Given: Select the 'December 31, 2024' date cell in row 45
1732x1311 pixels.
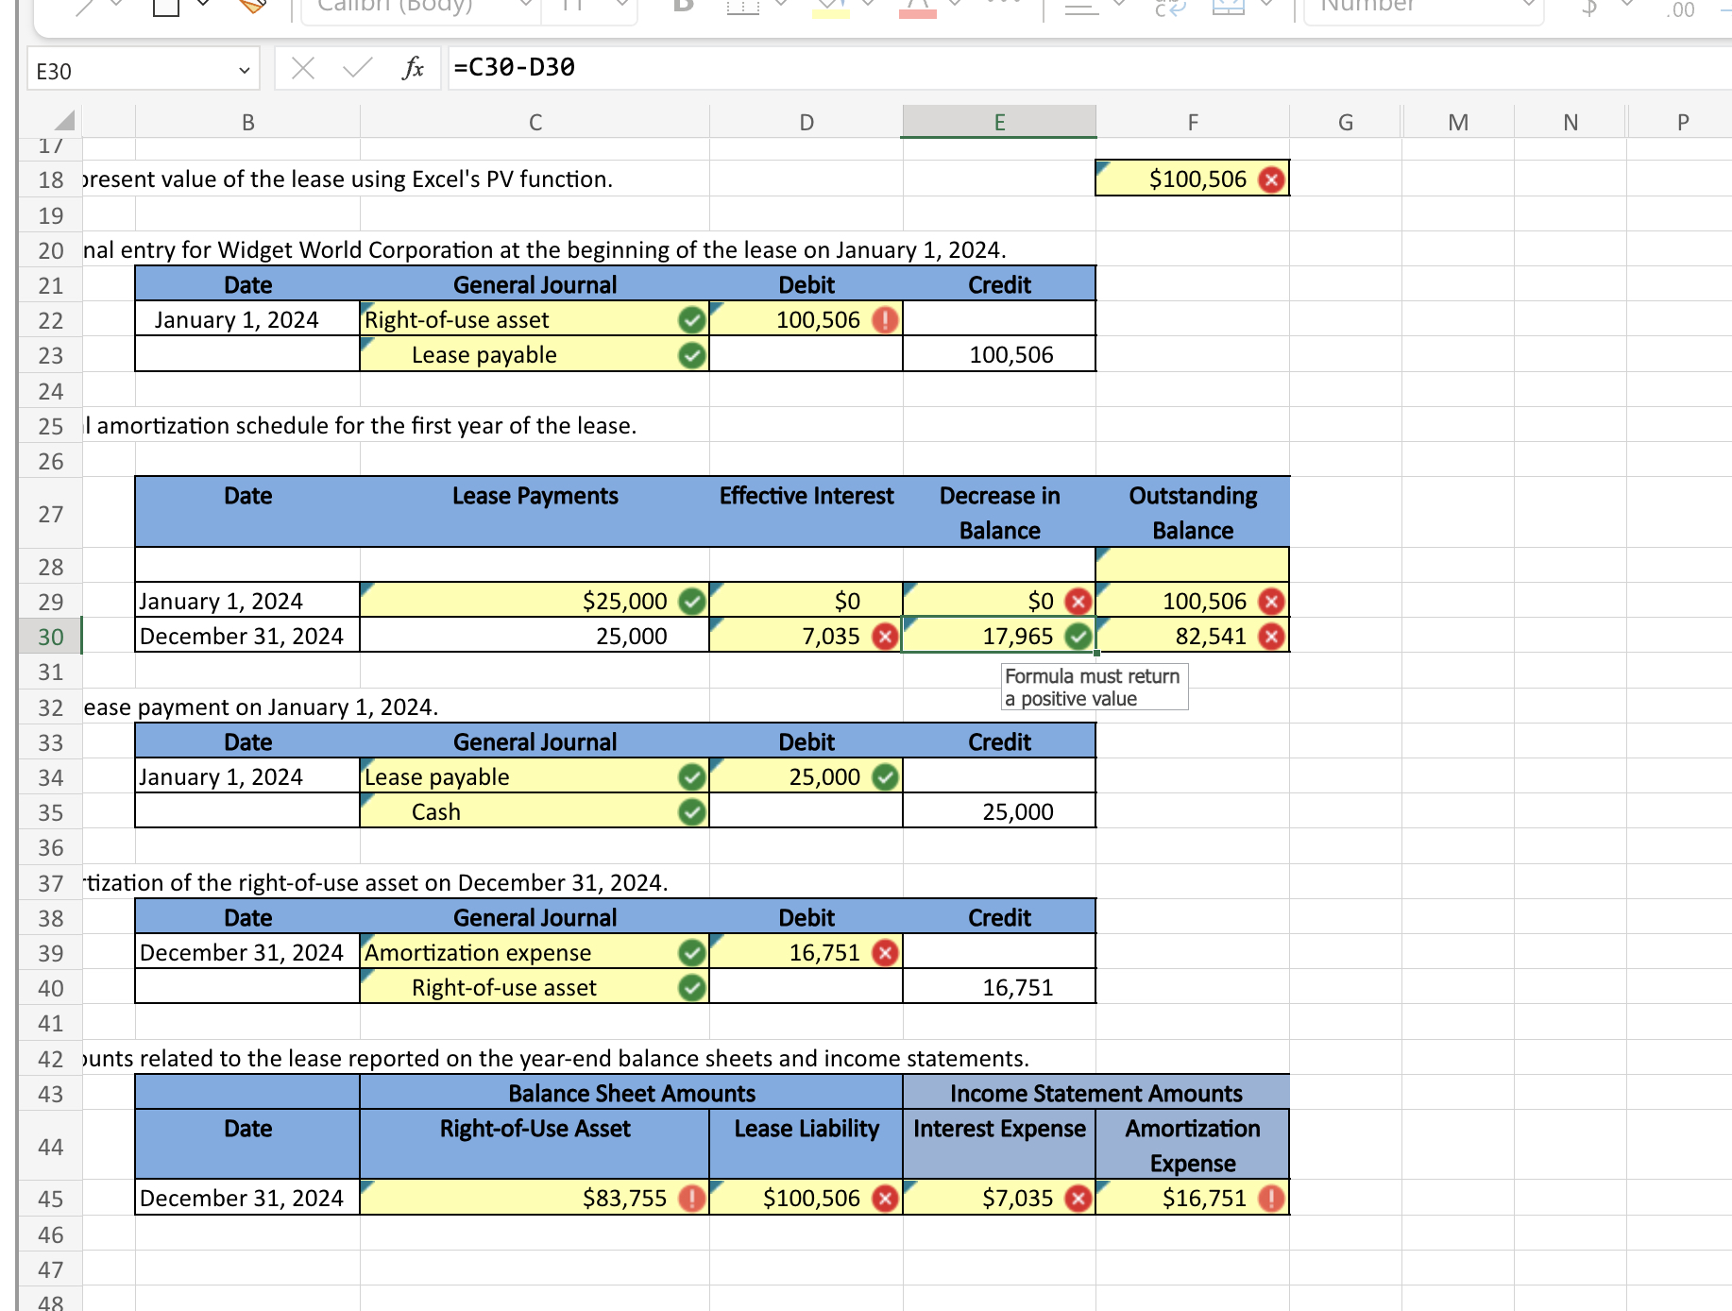Looking at the screenshot, I should pyautogui.click(x=248, y=1199).
